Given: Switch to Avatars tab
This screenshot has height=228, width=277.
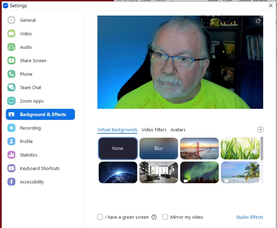Looking at the screenshot, I should [178, 130].
